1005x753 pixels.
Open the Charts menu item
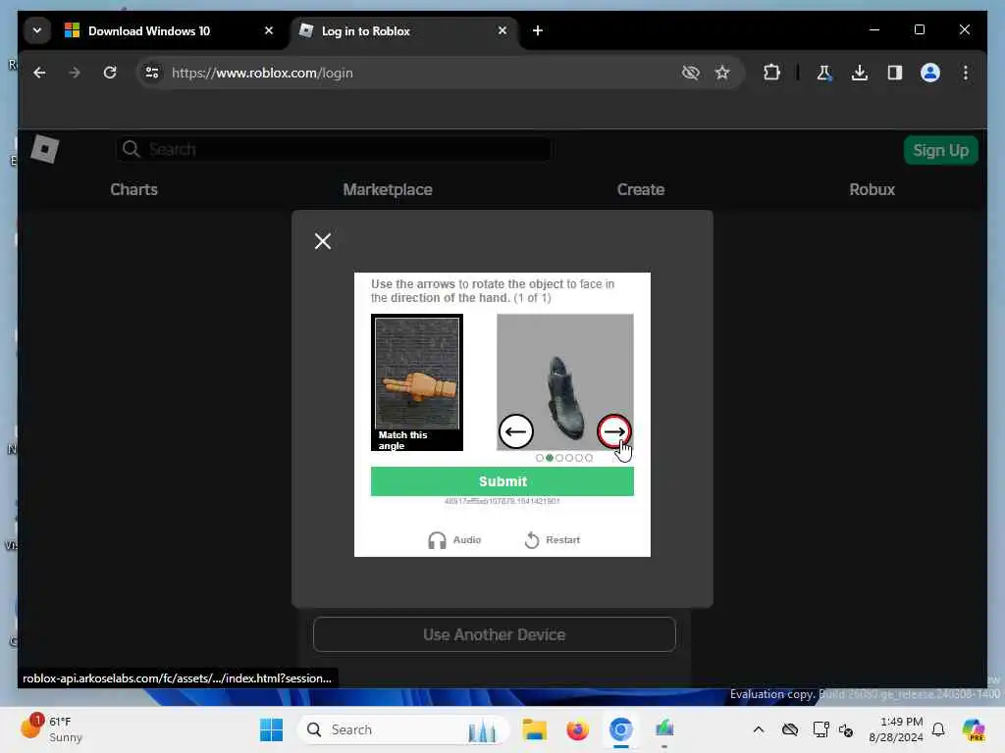(133, 189)
